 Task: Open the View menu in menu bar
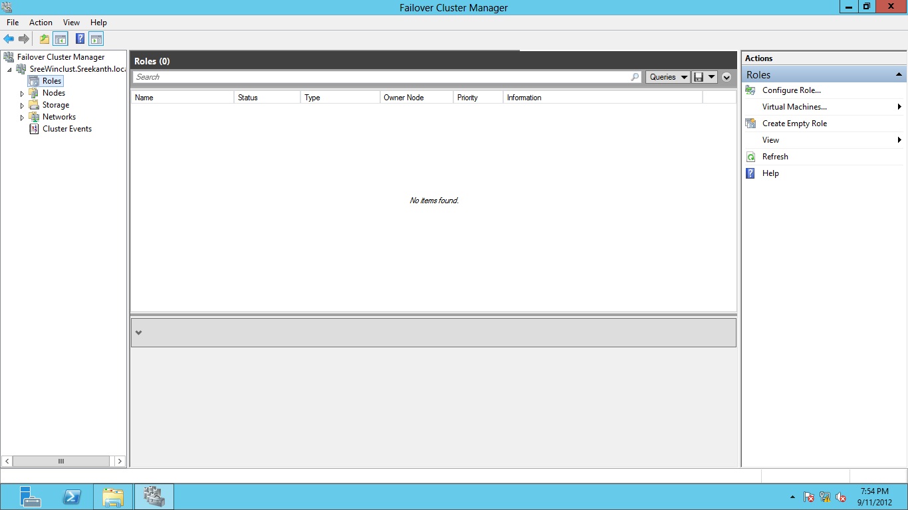tap(71, 23)
